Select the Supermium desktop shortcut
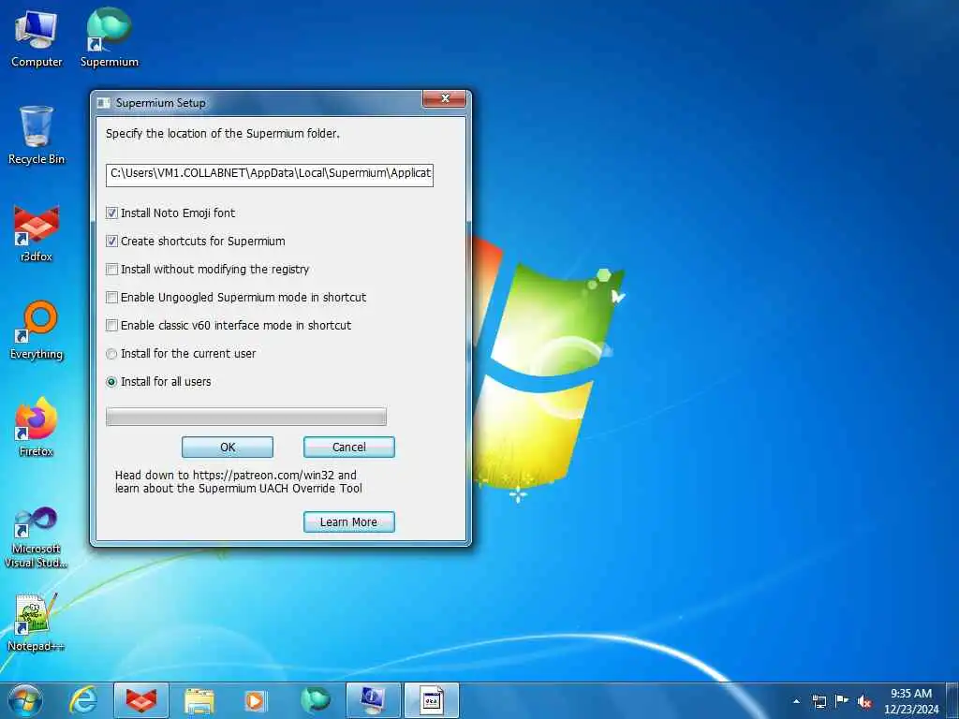 point(109,37)
